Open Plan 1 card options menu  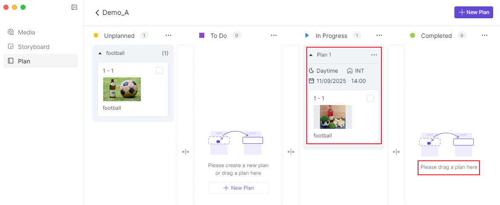374,55
